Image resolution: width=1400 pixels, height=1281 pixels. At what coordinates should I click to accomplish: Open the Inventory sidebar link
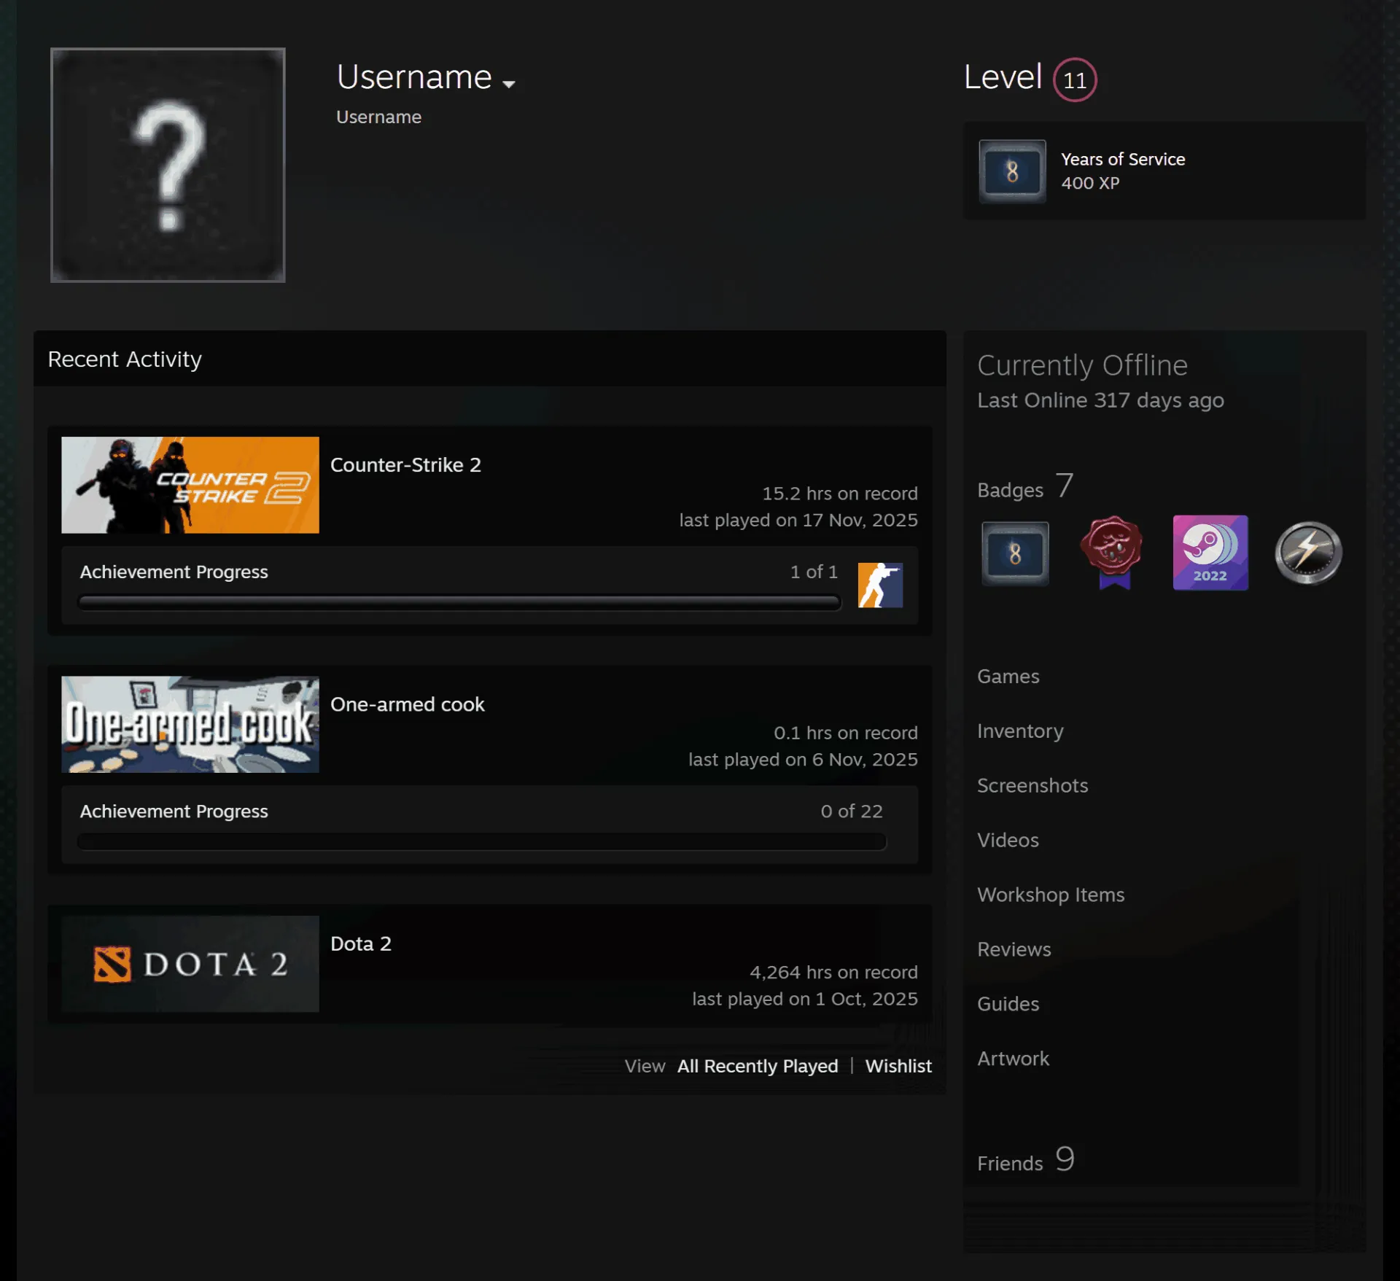1020,731
